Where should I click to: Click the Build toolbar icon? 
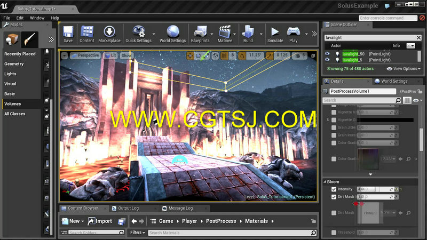coord(248,31)
